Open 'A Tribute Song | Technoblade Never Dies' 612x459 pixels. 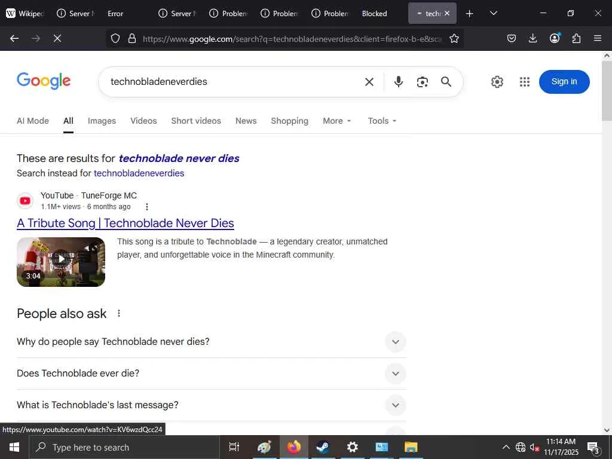pyautogui.click(x=126, y=224)
